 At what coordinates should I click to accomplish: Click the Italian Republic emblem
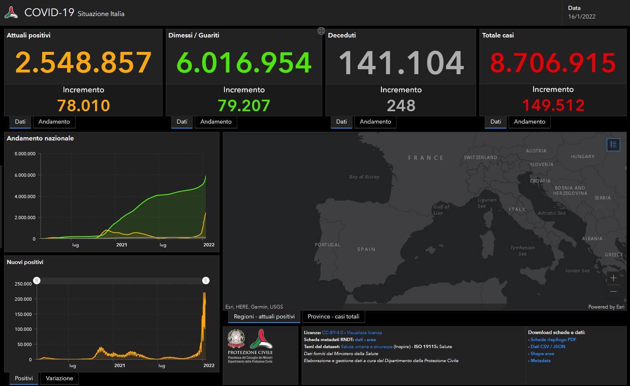click(x=236, y=339)
